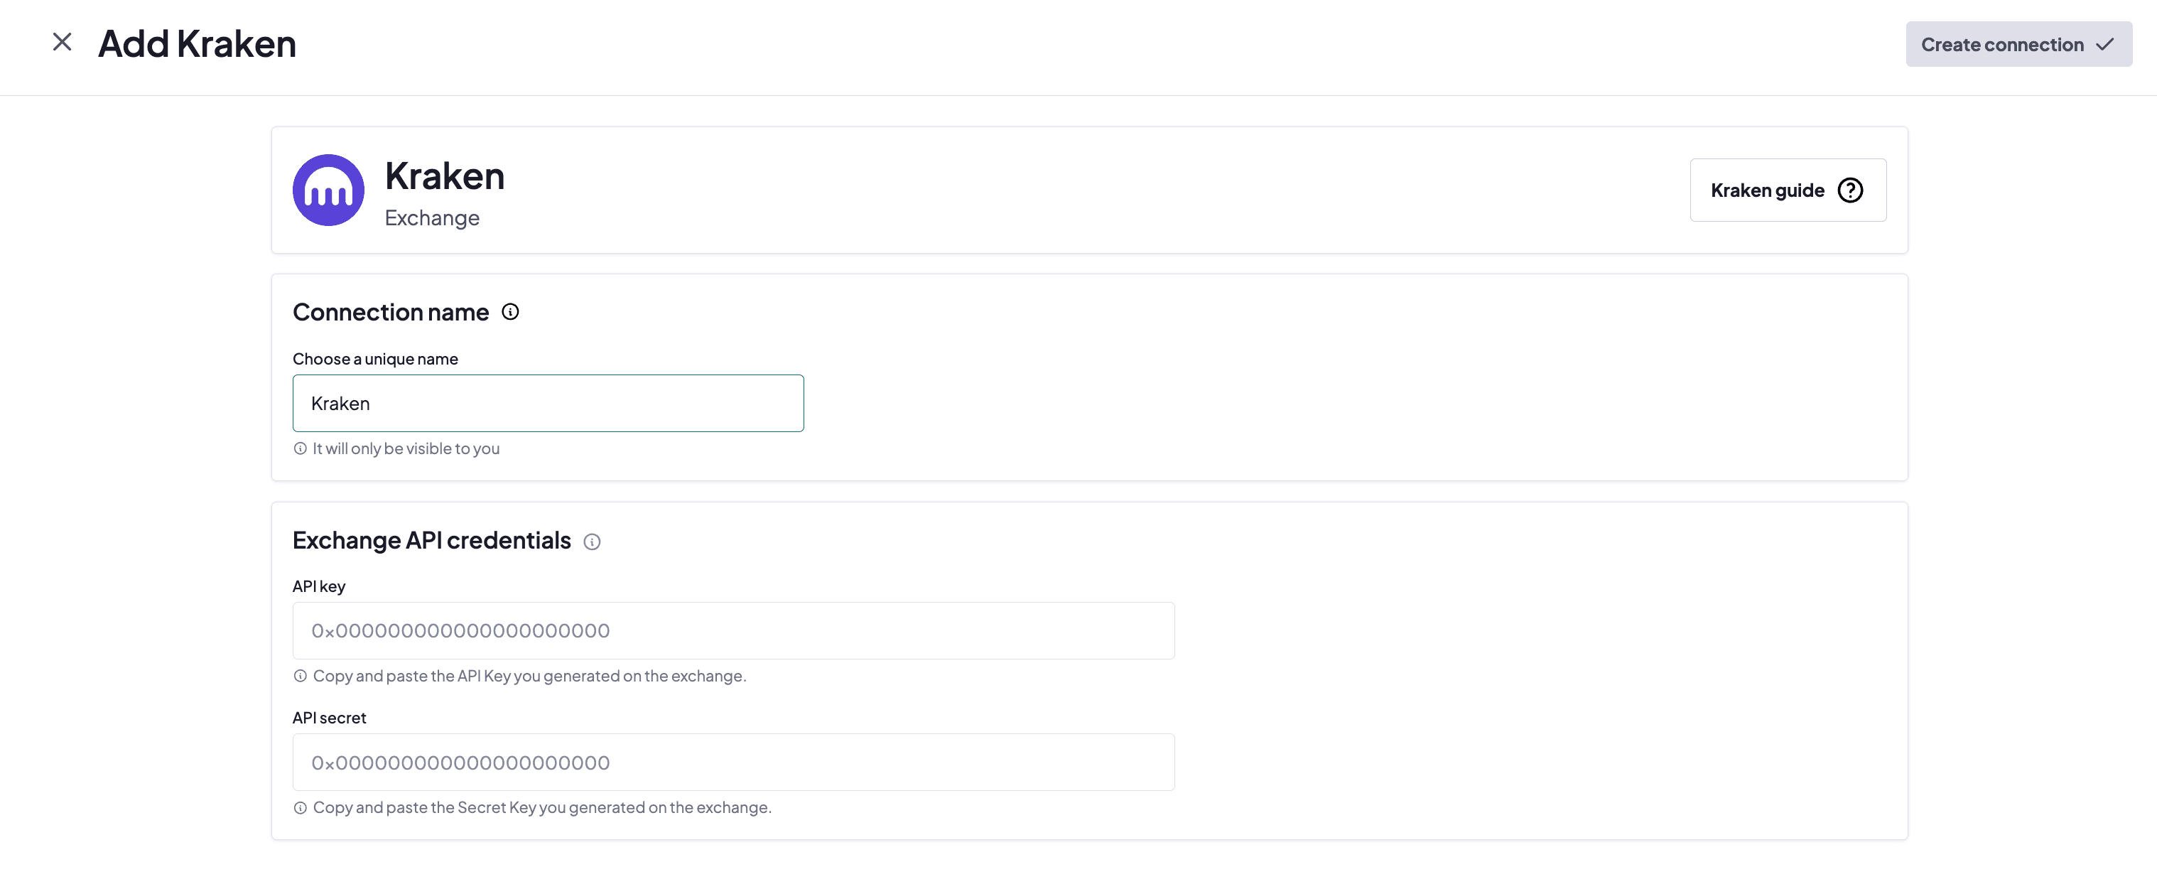Click the 'API secret' field label

point(329,718)
